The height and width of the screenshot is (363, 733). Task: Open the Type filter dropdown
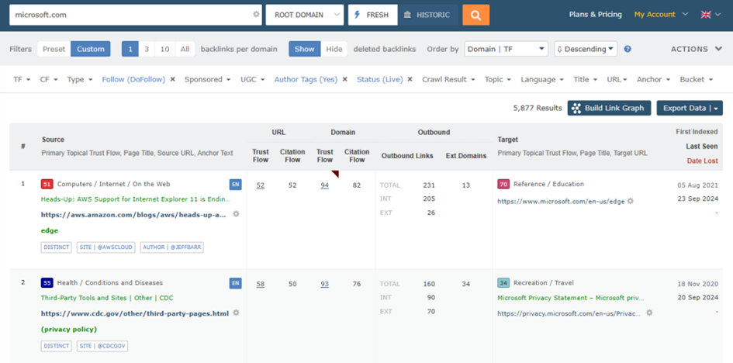[80, 79]
